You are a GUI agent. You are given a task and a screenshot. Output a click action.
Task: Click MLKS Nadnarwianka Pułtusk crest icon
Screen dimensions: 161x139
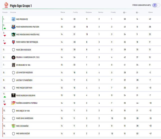pyautogui.click(x=13, y=27)
